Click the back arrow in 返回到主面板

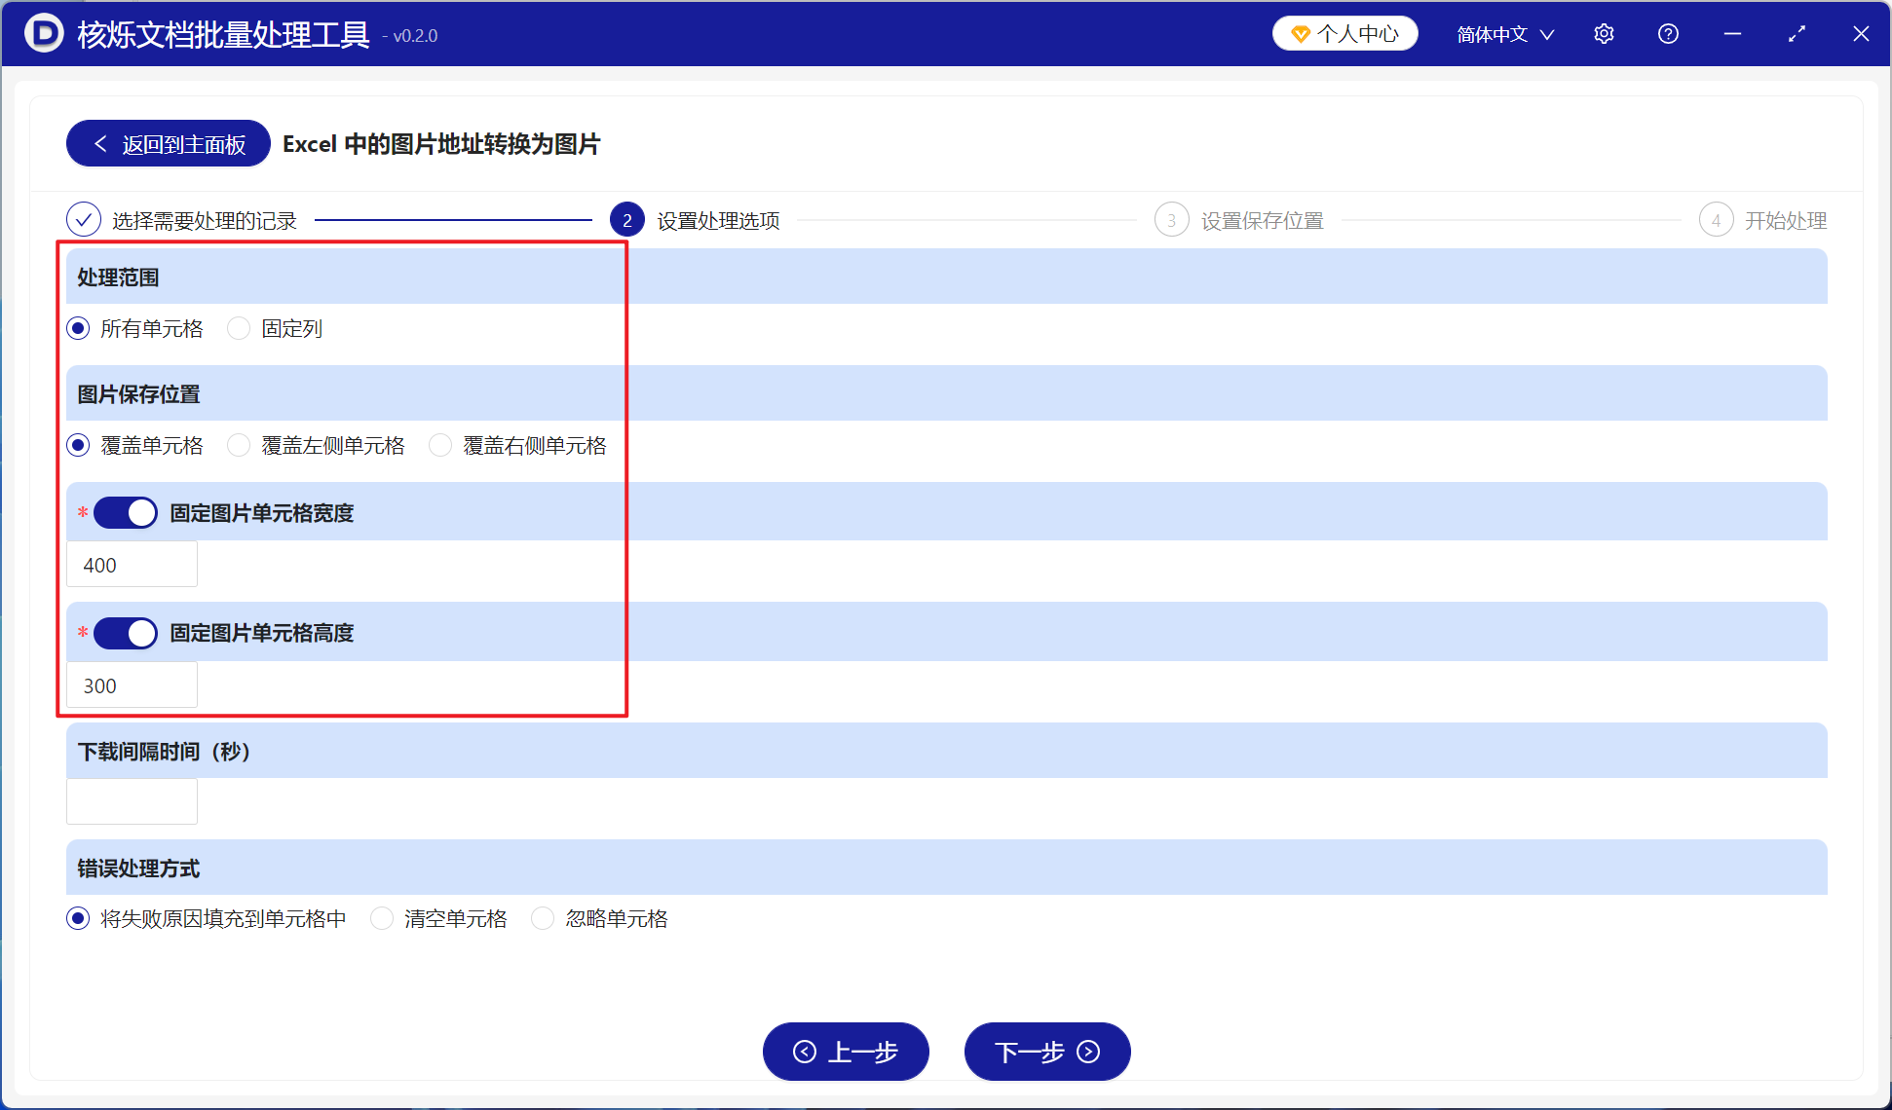100,144
